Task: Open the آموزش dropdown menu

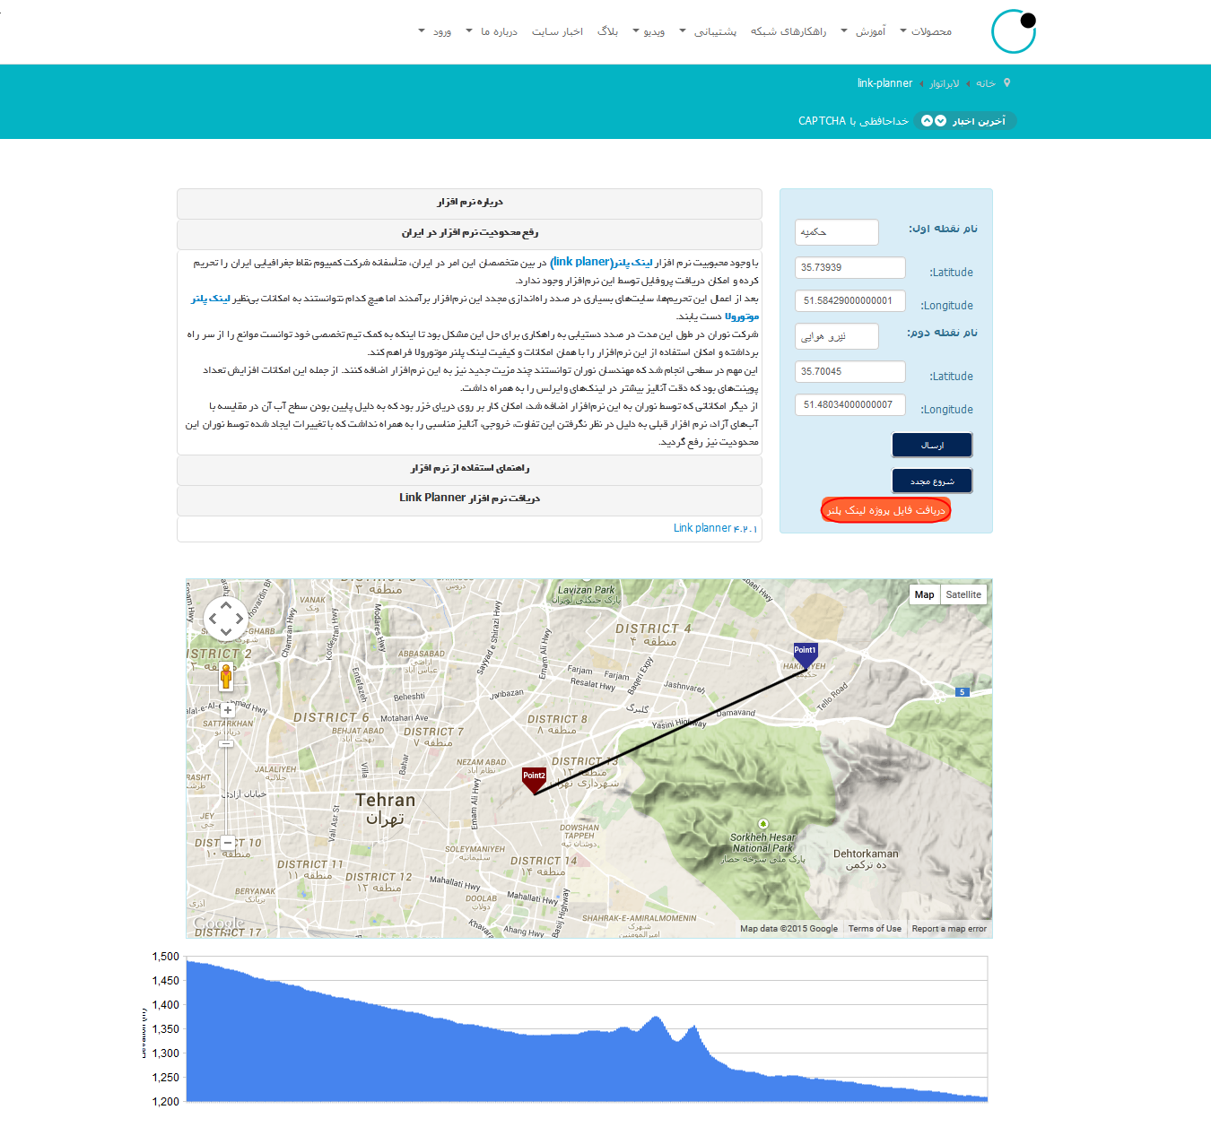Action: tap(864, 31)
